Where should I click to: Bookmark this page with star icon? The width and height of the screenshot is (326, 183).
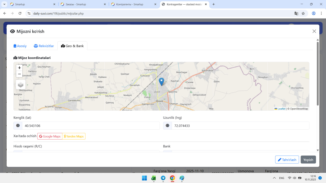point(303,13)
